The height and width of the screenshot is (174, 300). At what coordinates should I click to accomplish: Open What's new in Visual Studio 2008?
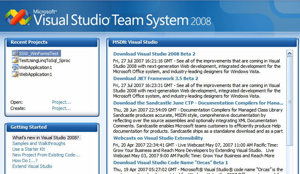[x=45, y=138]
